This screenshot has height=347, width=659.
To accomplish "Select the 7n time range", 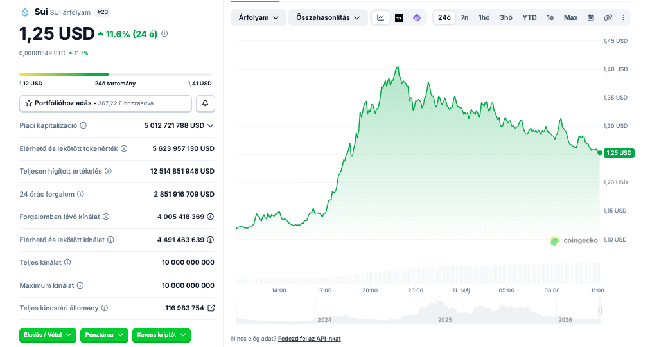I will point(464,17).
